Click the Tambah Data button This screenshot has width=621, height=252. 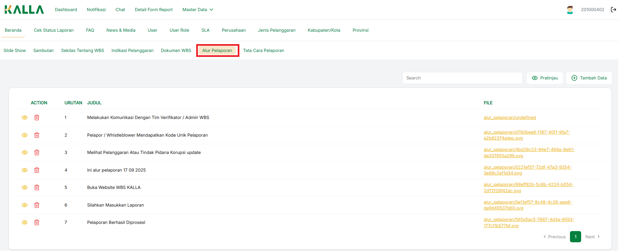point(589,78)
